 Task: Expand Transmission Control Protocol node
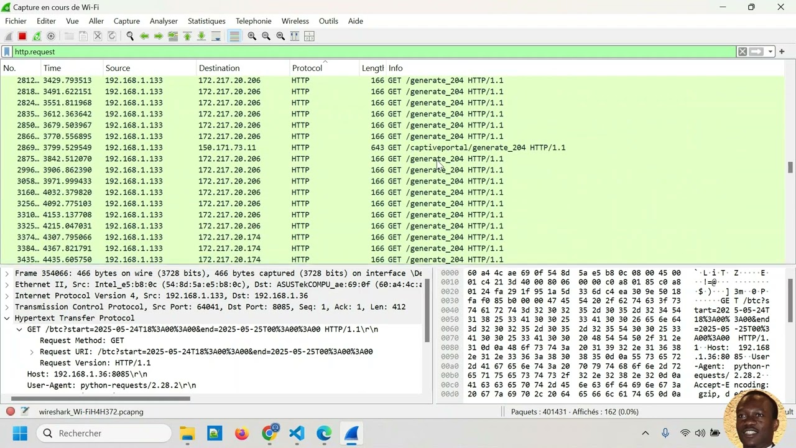(x=7, y=307)
